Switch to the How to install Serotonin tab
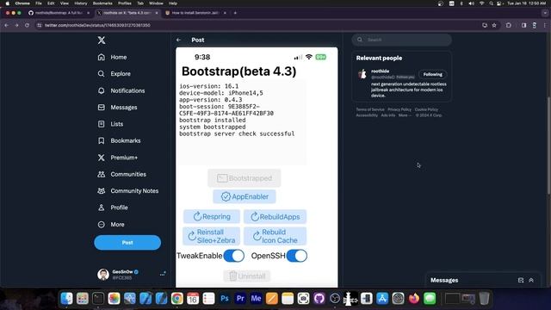Screen dimensions: 551x310 click(x=195, y=13)
